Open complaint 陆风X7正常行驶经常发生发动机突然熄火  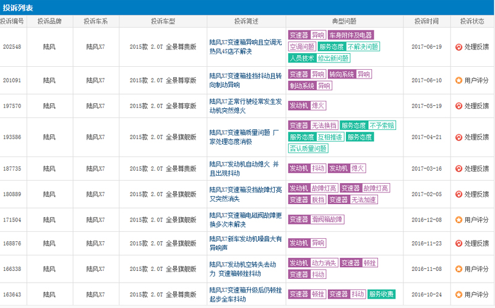pos(246,106)
